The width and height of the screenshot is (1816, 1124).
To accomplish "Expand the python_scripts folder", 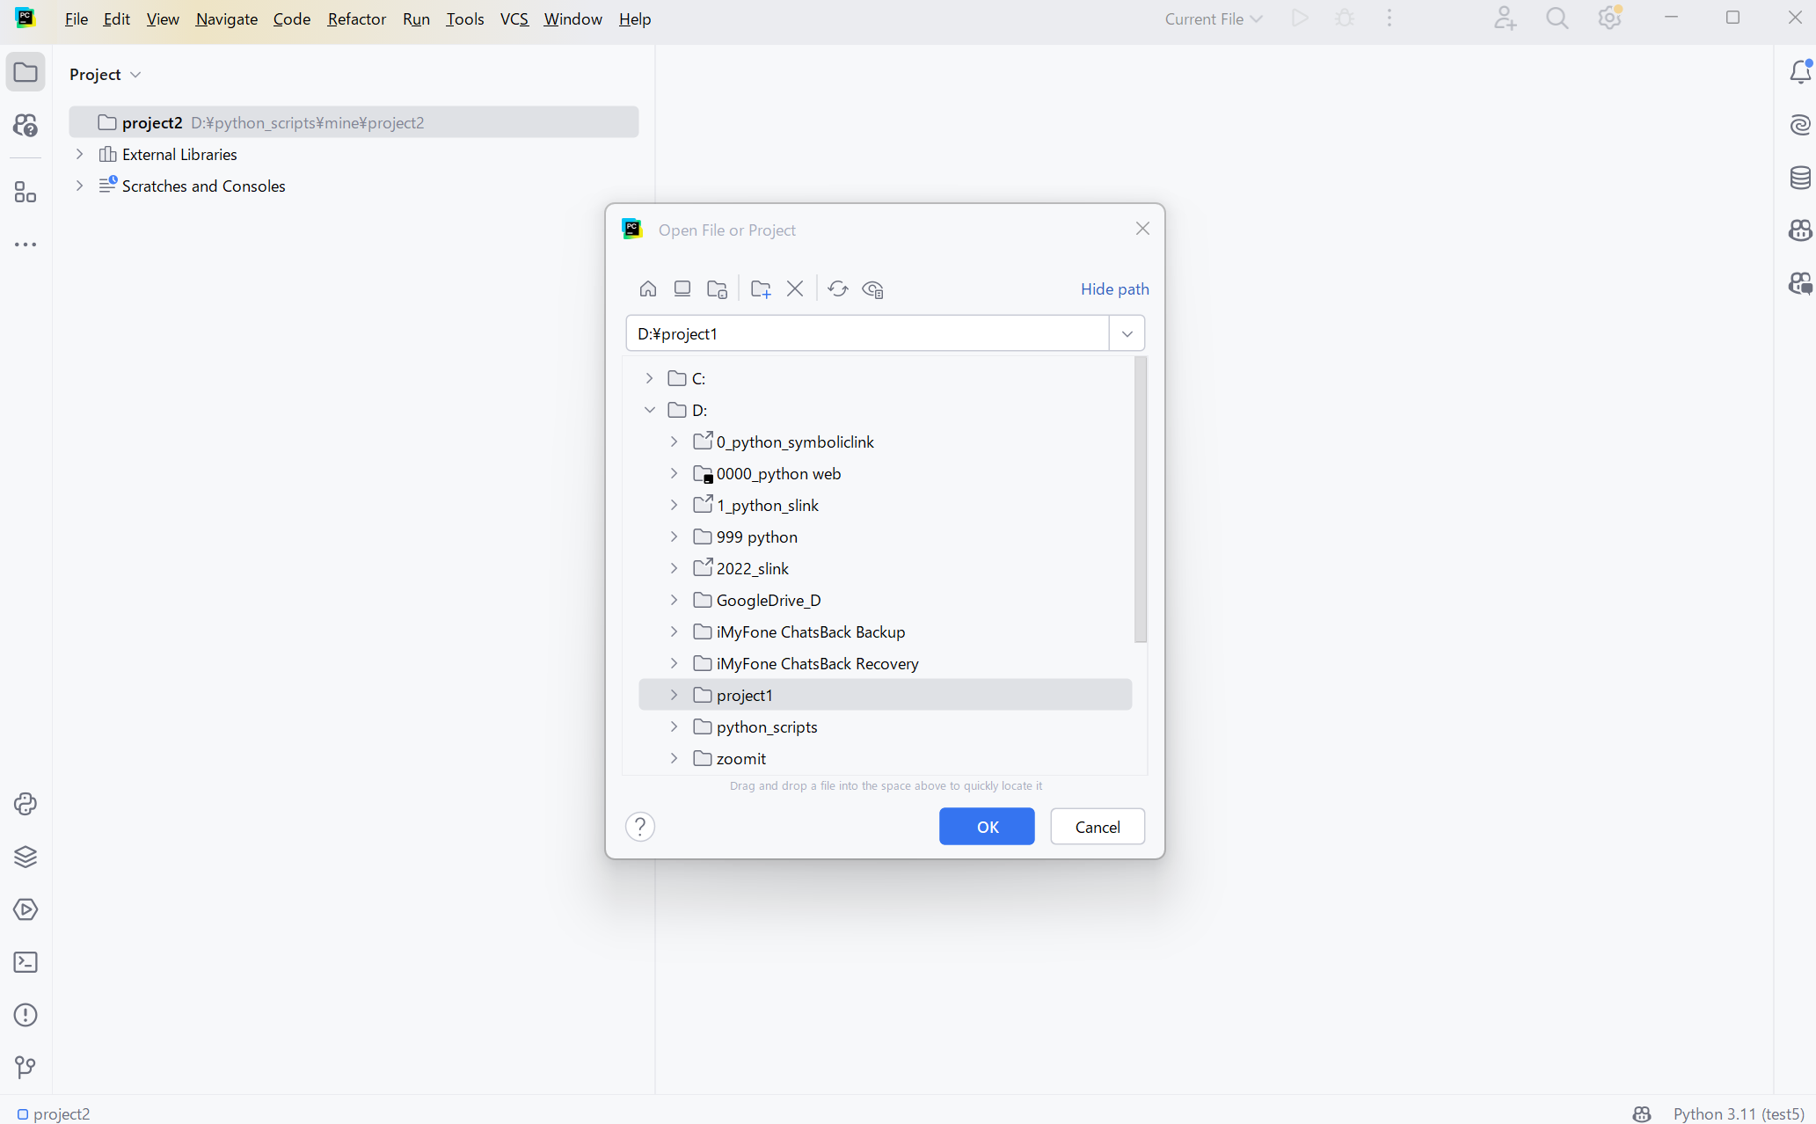I will pyautogui.click(x=675, y=726).
